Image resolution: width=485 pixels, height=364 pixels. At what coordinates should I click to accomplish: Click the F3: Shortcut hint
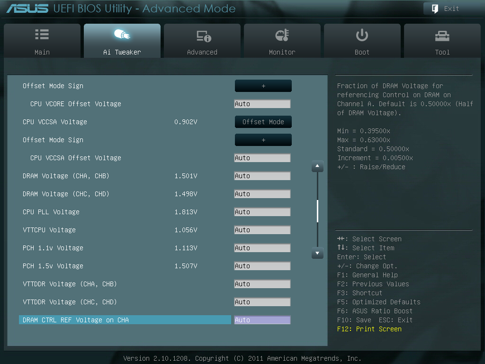tap(360, 293)
